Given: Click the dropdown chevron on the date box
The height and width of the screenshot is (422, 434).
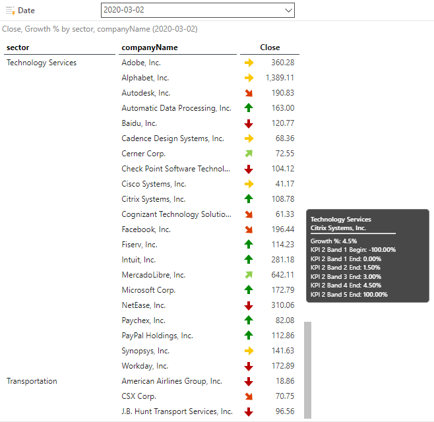Looking at the screenshot, I should pyautogui.click(x=288, y=11).
